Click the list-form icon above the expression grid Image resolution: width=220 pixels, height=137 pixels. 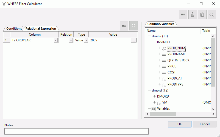pos(124,26)
